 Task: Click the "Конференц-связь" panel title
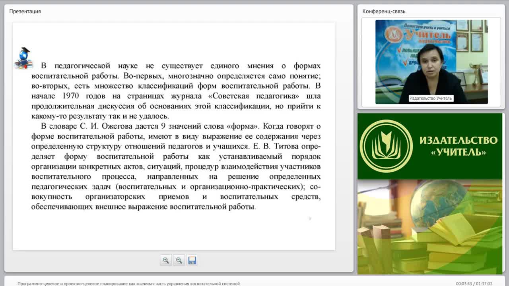click(384, 11)
